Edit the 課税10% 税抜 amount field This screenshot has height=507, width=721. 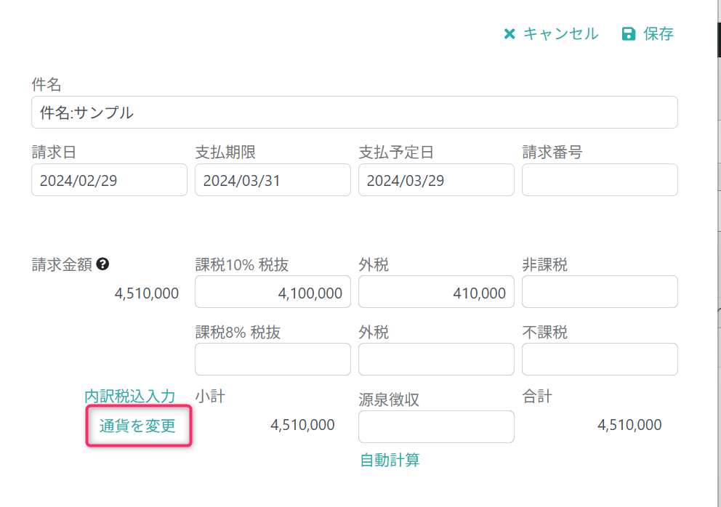273,292
